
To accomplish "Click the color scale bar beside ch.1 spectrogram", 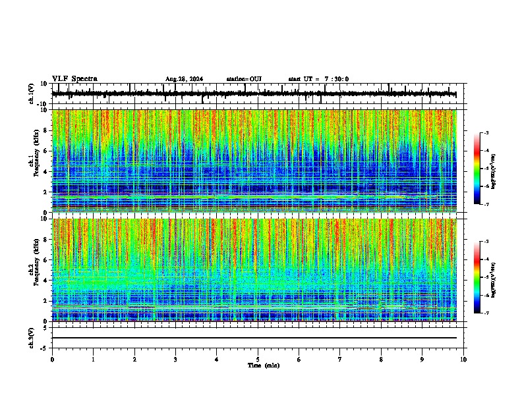I will click(x=477, y=169).
